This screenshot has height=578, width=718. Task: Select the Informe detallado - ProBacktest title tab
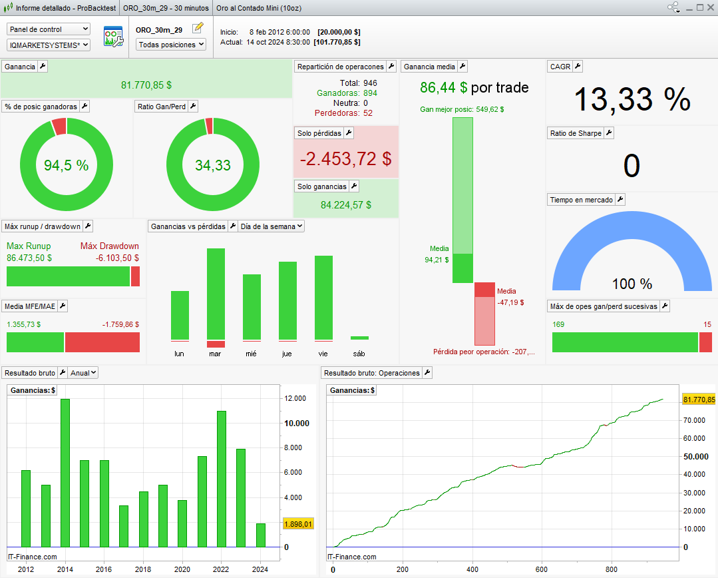(x=66, y=8)
